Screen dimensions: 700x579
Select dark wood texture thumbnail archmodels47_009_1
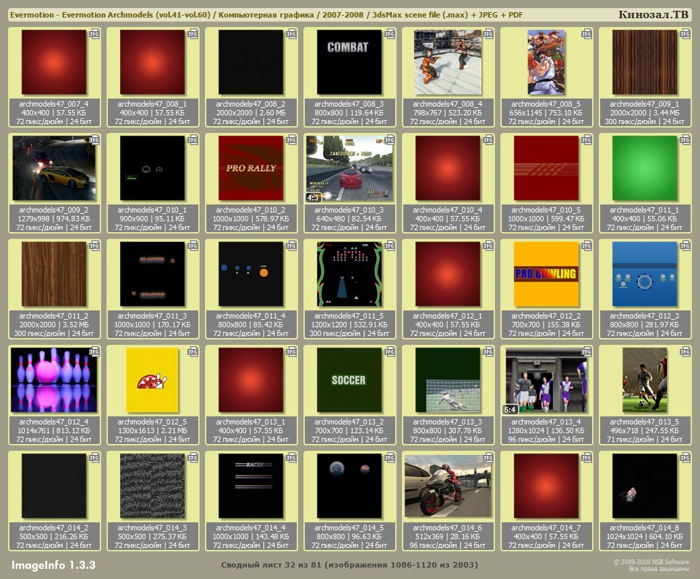click(645, 62)
